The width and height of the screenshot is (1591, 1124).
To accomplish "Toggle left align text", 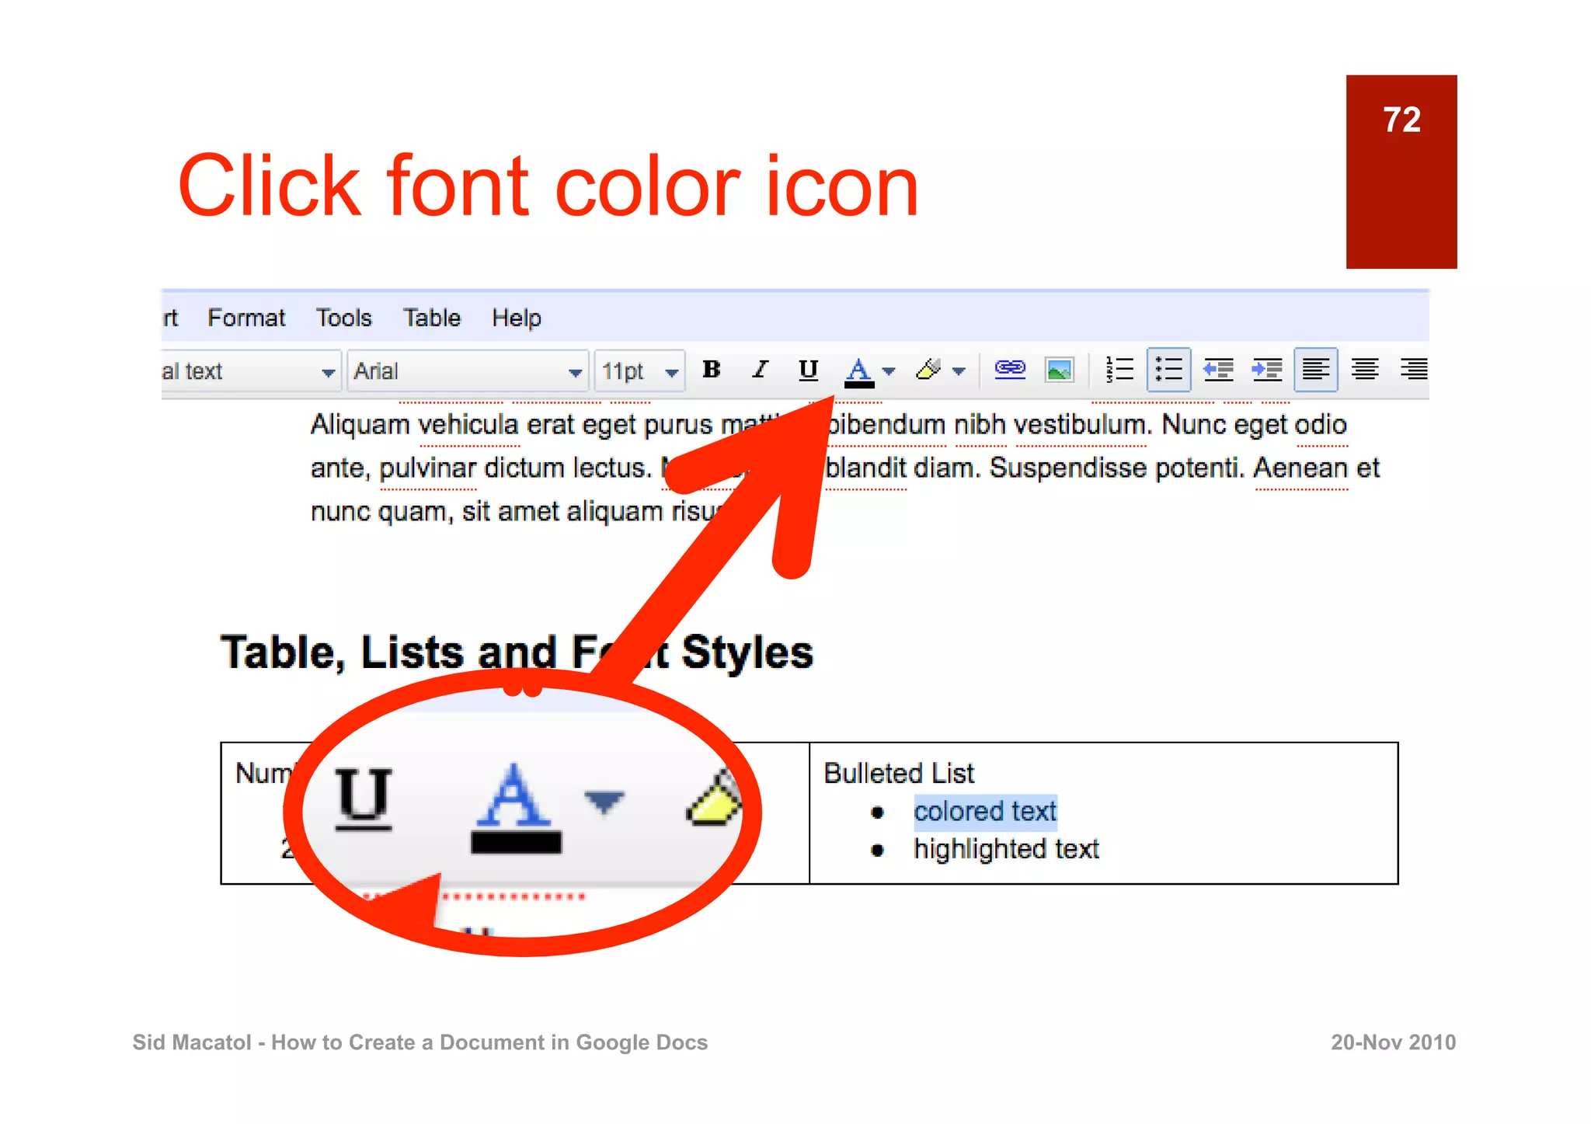I will 1315,370.
